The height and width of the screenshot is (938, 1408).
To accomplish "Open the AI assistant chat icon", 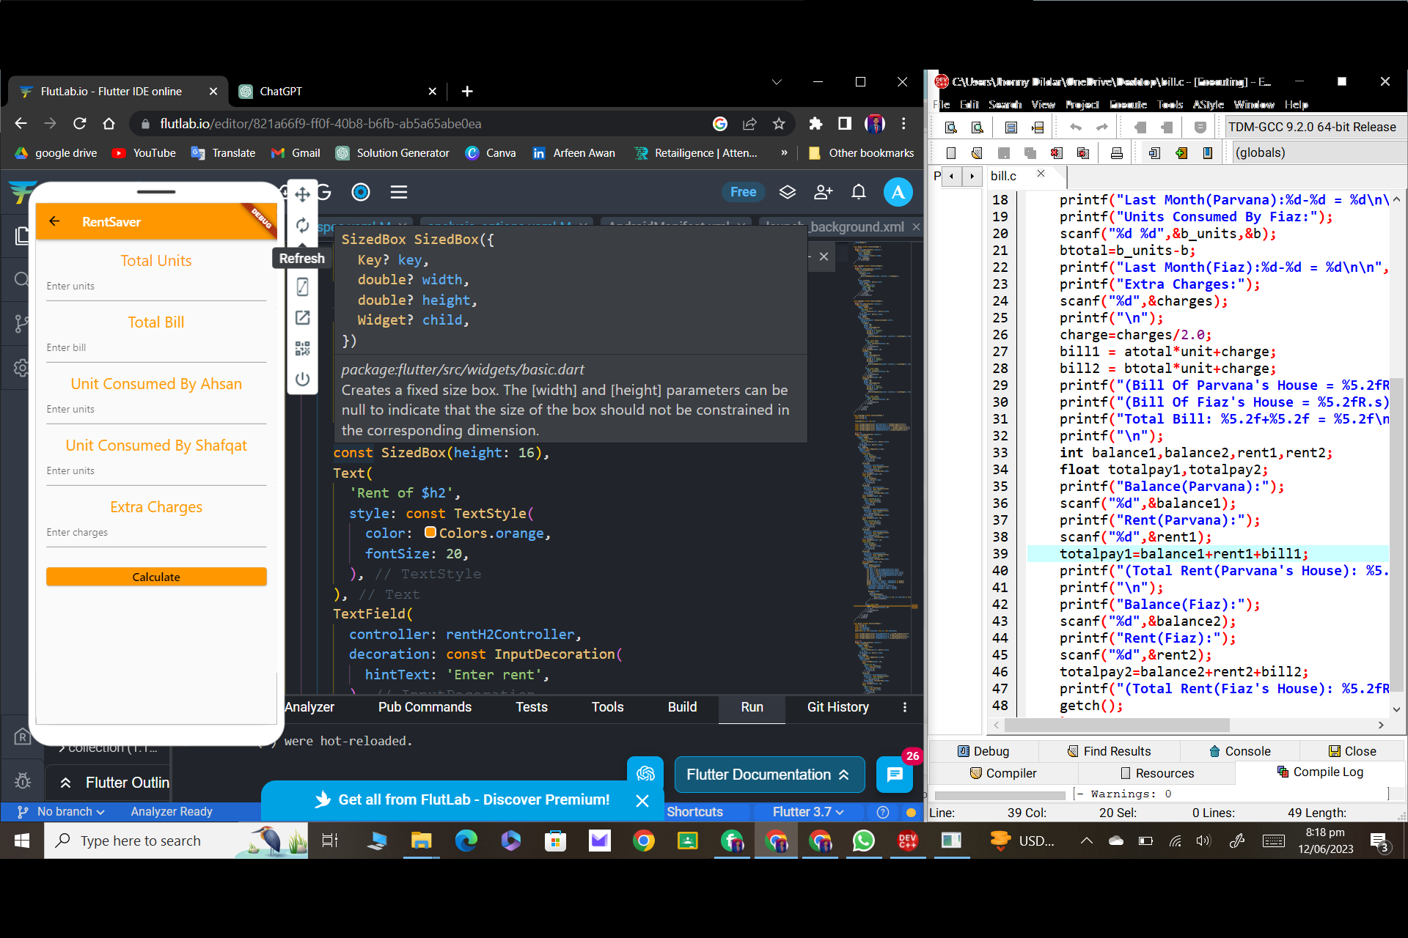I will pos(645,774).
